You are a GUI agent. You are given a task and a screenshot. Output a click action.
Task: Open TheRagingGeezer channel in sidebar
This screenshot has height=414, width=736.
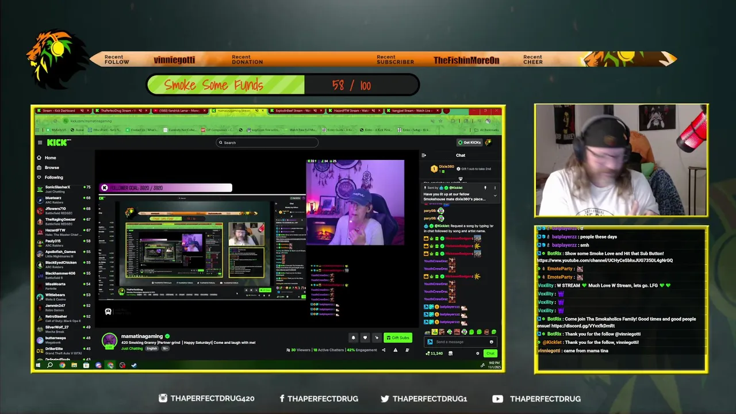[64, 221]
